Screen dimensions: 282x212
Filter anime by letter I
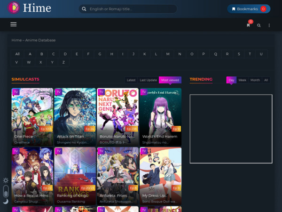pyautogui.click(x=123, y=54)
